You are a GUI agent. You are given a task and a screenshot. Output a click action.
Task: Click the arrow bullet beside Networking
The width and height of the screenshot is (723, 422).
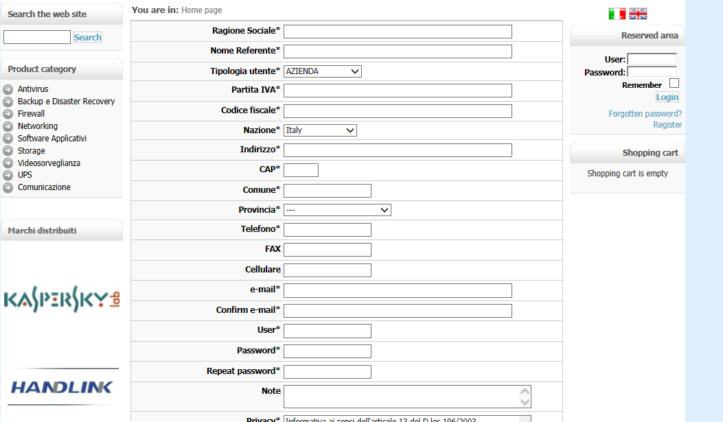click(8, 126)
